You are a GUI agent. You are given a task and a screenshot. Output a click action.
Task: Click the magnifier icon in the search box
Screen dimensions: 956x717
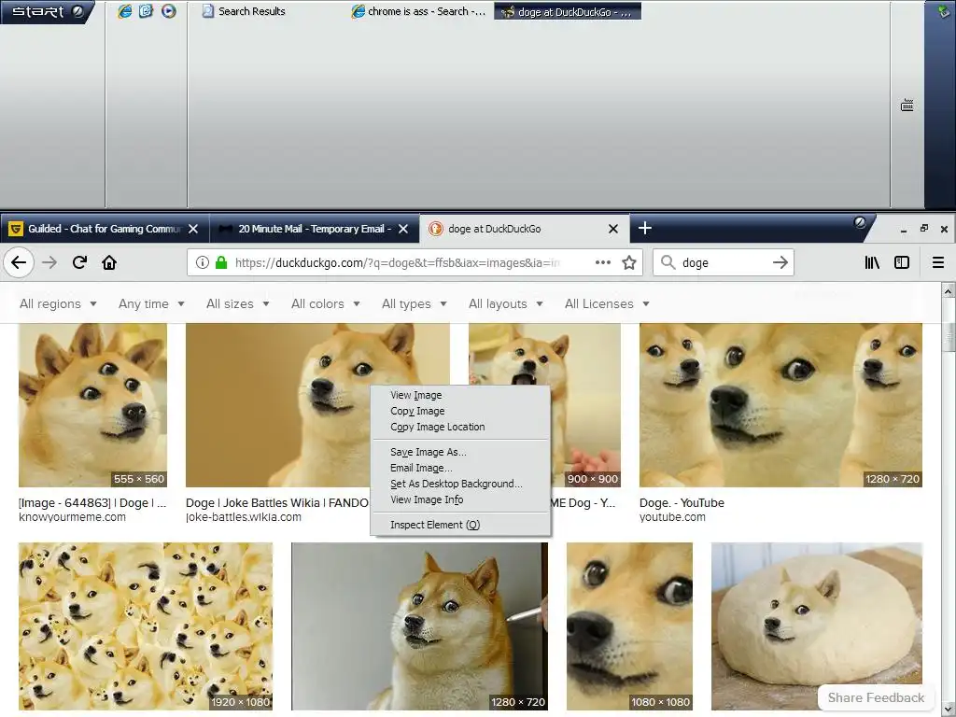[668, 262]
